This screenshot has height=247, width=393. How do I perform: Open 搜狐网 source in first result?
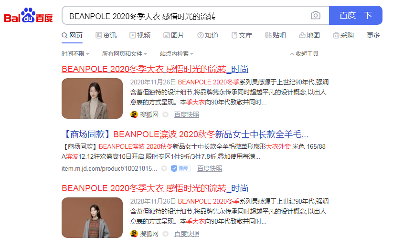coord(149,114)
